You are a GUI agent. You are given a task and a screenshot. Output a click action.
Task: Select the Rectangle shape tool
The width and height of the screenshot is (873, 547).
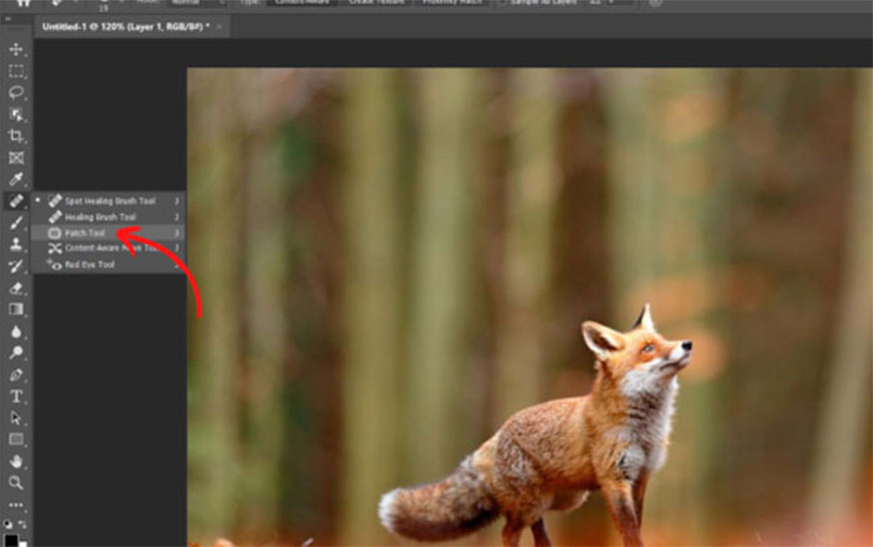16,439
